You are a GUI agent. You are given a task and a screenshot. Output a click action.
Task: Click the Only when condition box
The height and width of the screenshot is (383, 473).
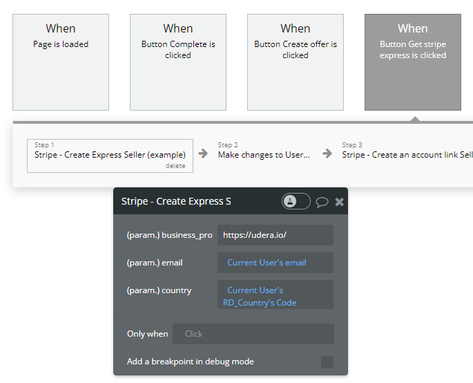tap(253, 334)
